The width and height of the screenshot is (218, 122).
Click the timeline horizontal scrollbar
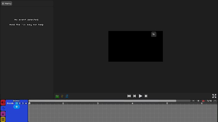point(102,101)
